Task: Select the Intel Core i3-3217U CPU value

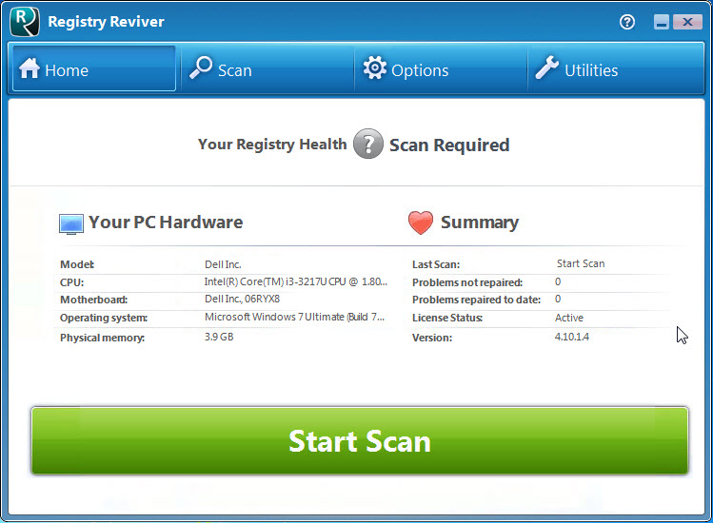Action: tap(295, 281)
